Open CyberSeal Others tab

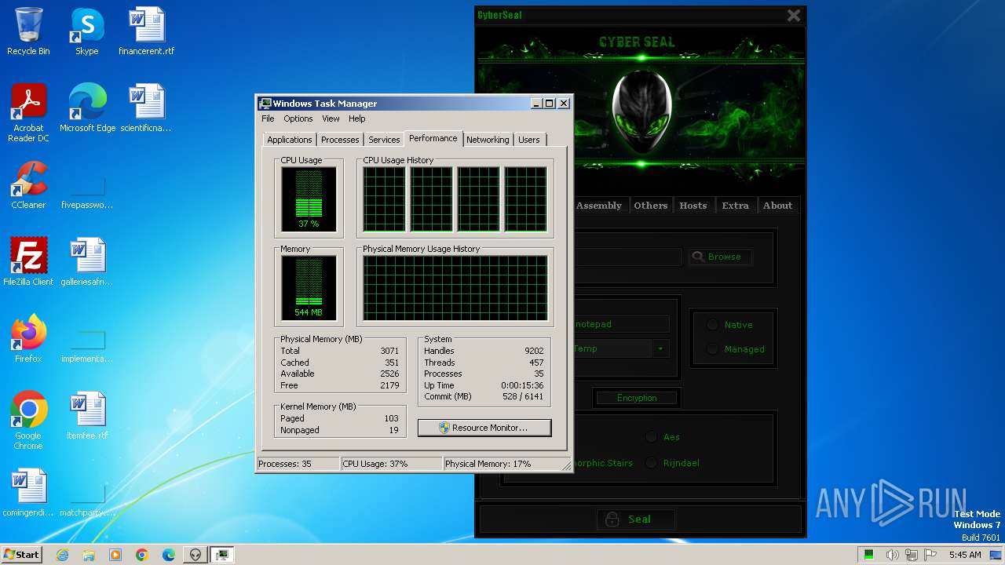(651, 206)
